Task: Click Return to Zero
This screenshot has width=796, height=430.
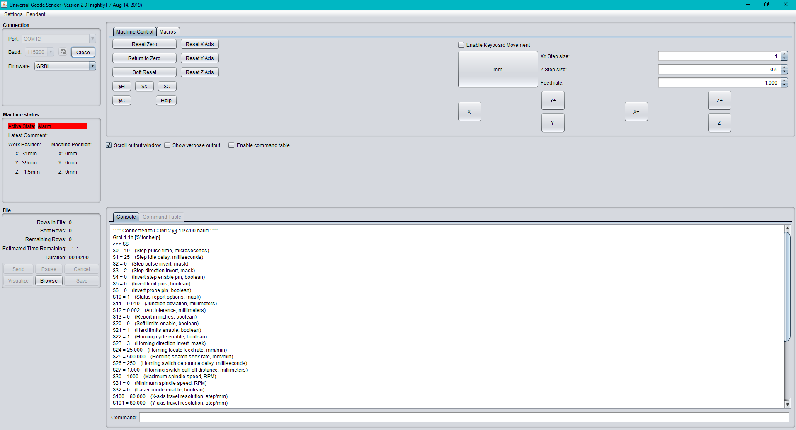Action: (144, 58)
